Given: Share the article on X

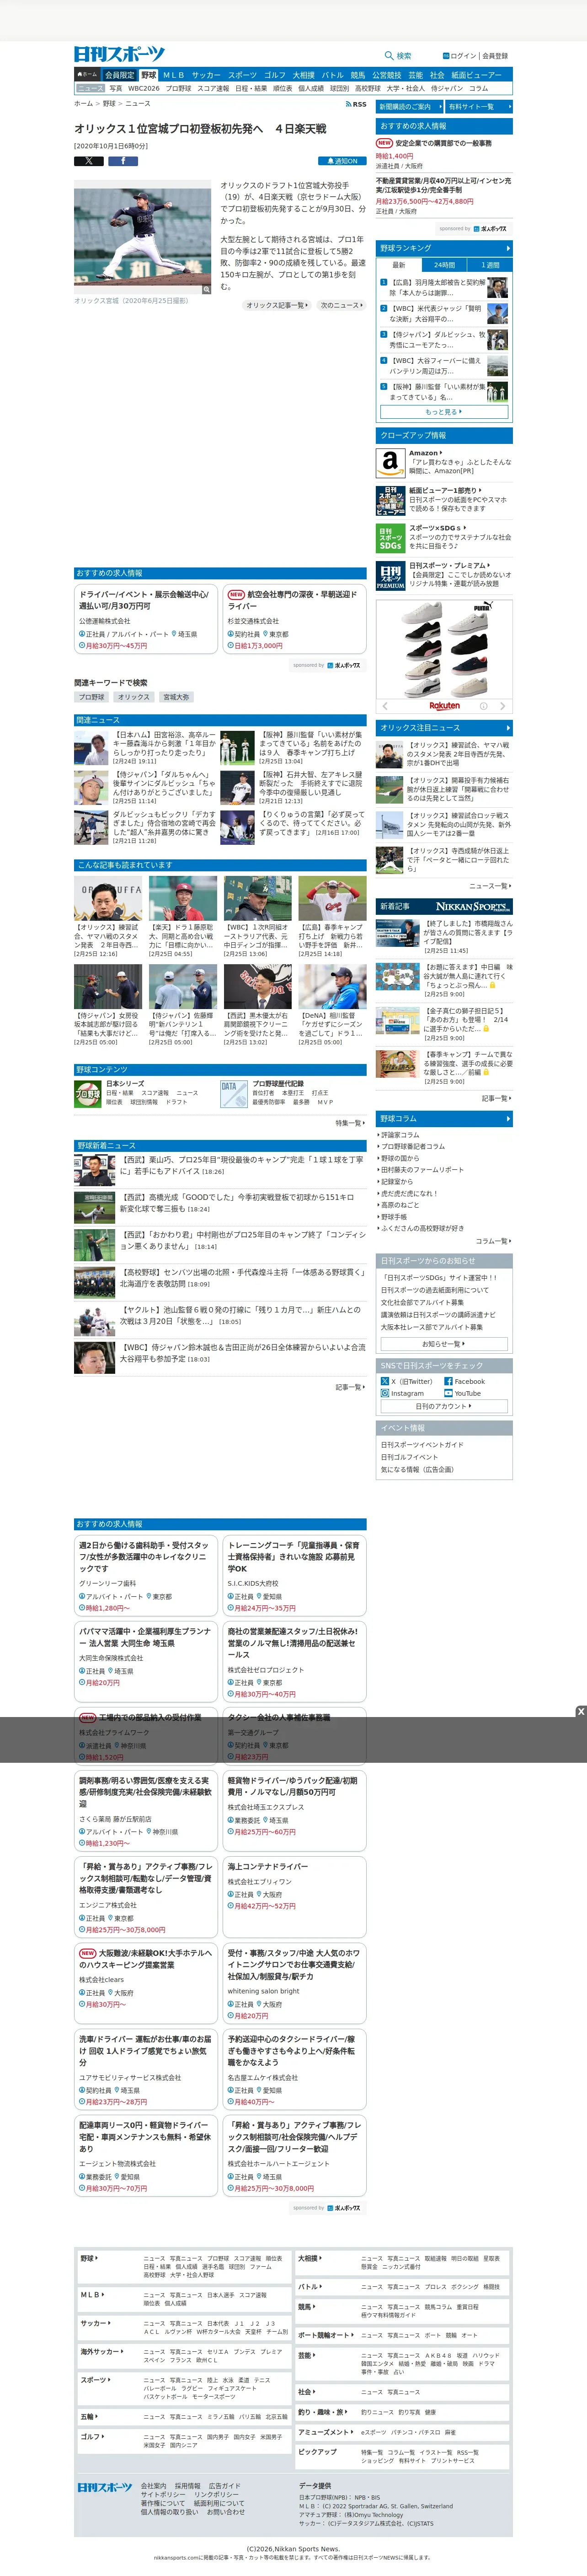Looking at the screenshot, I should click(89, 160).
